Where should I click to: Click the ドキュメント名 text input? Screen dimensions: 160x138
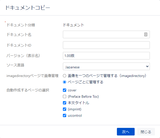(x=103, y=35)
